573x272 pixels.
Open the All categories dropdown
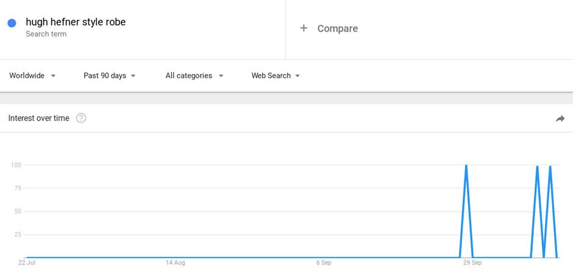194,76
